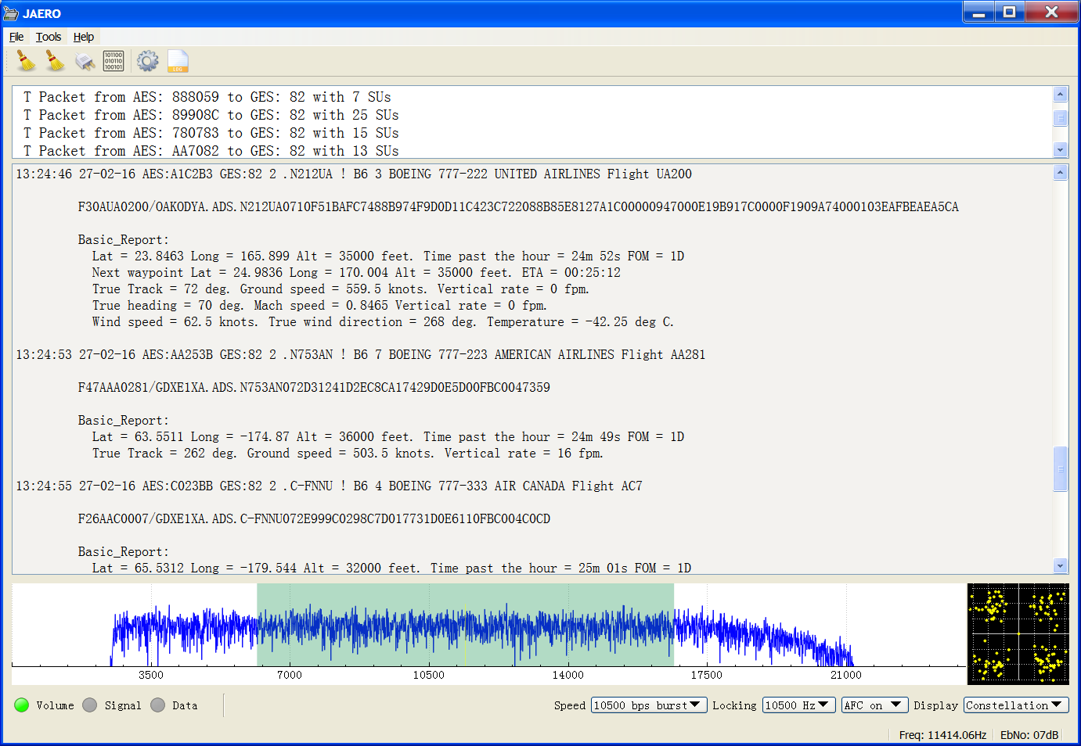
Task: Open the Locking 10500 Hz dropdown
Action: point(798,705)
